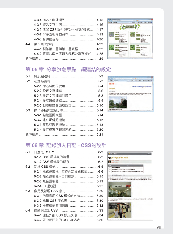Open the entry "5-2-2 設定文字連結"
Viewport: 173px width, 234px height.
tap(69, 91)
